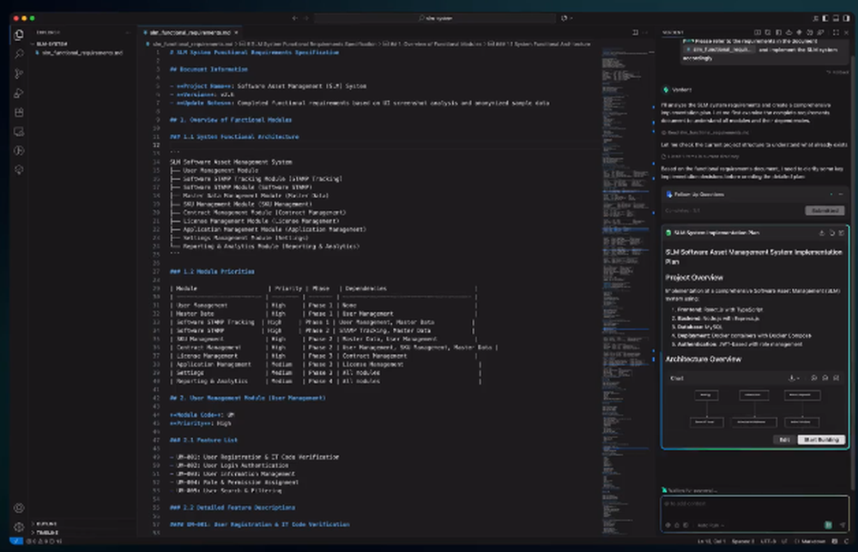Open the Search view in the activity bar
This screenshot has height=552, width=858.
(x=19, y=53)
